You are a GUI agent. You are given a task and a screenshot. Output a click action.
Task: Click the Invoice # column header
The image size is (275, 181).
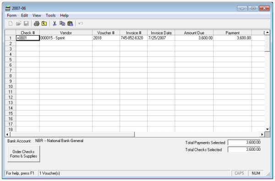pos(133,33)
